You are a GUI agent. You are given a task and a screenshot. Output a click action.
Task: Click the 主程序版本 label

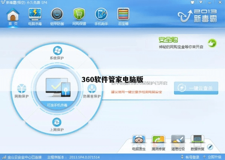[x=57, y=157]
